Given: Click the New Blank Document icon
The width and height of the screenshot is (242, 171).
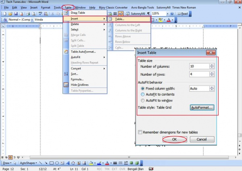Looking at the screenshot, I should [5, 14].
